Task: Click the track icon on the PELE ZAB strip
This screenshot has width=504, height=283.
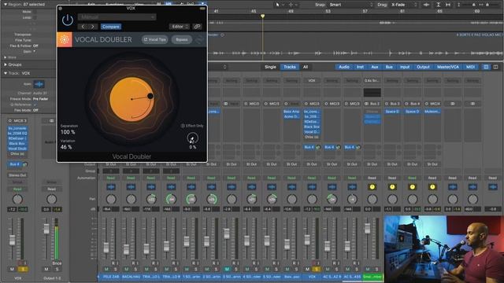Action: point(111,187)
